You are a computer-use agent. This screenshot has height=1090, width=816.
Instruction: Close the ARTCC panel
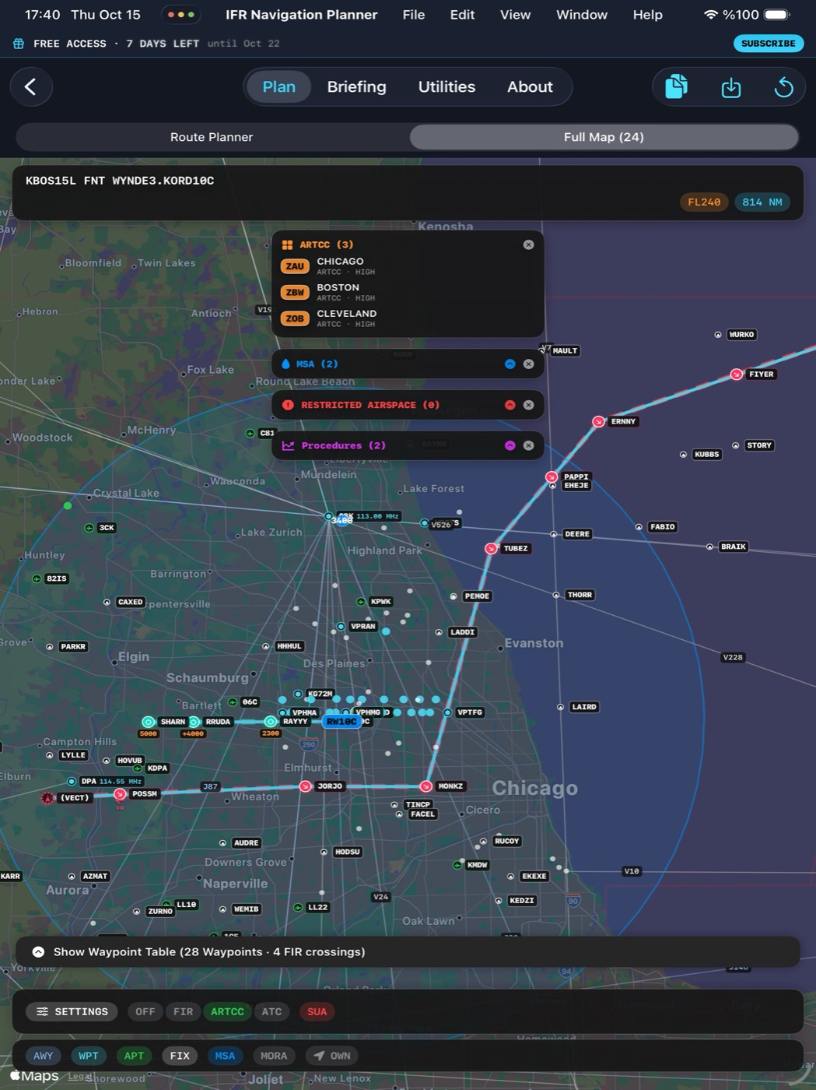coord(528,244)
